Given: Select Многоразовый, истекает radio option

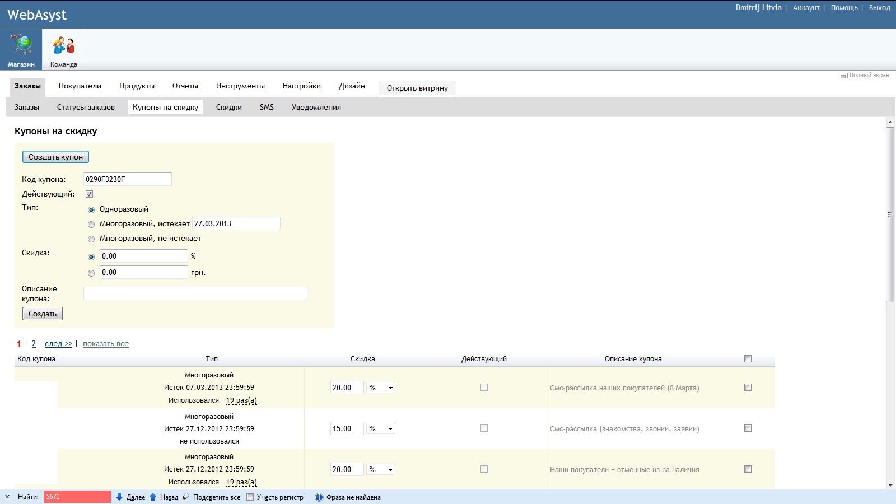Looking at the screenshot, I should click(x=91, y=225).
